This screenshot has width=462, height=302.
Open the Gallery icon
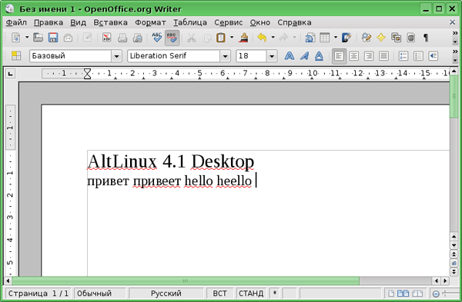397,38
